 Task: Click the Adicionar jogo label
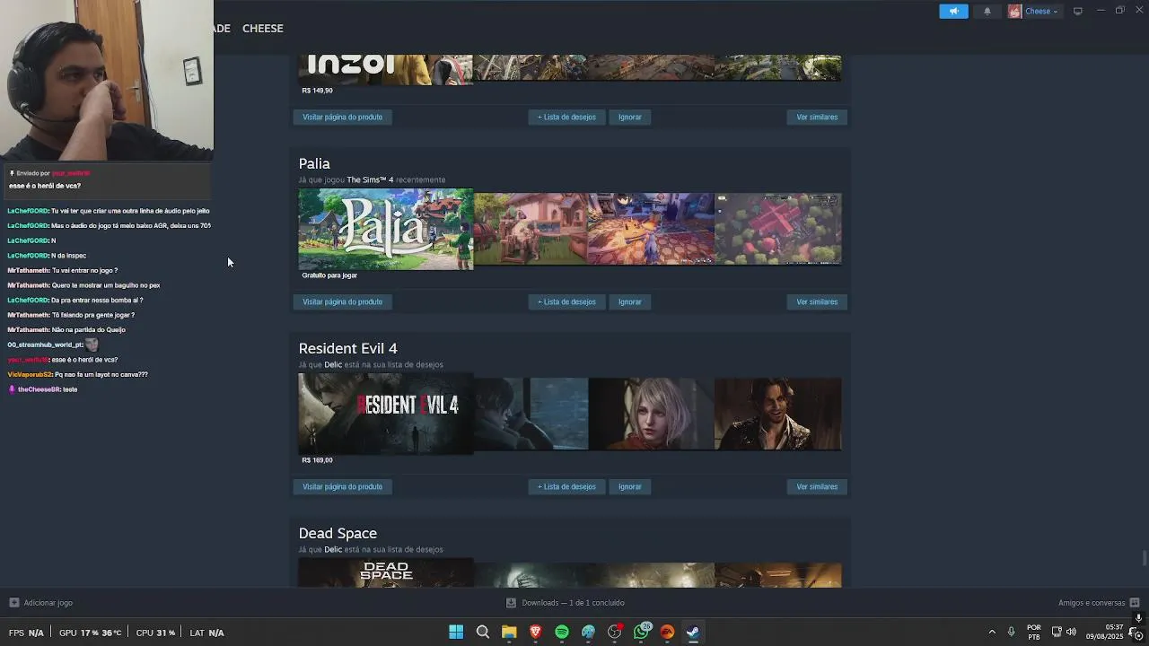pos(48,603)
